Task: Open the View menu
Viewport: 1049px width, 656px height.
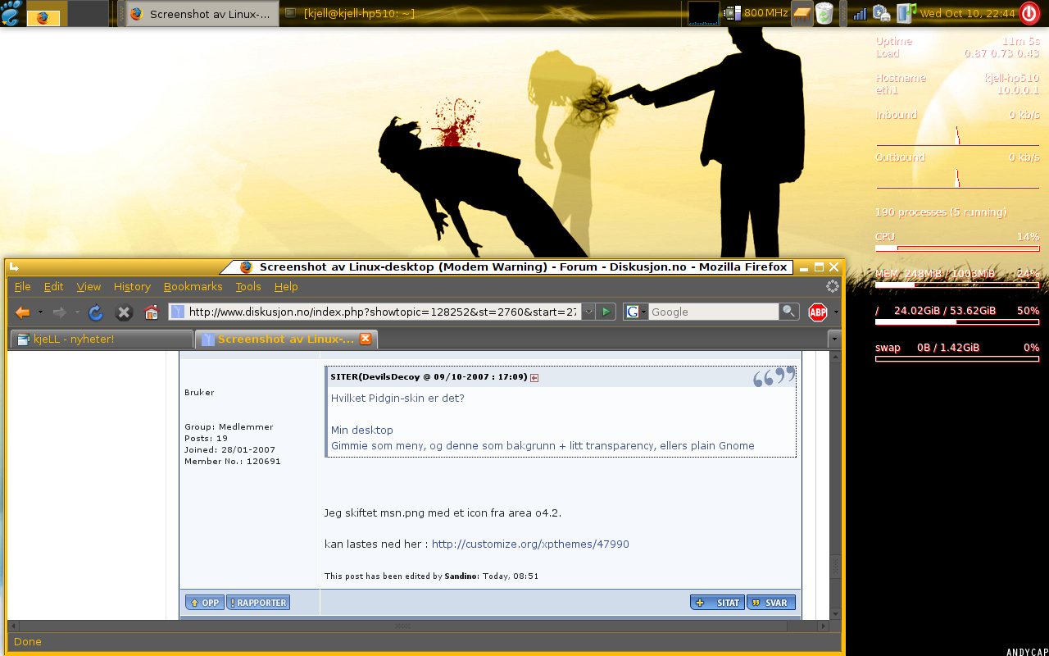Action: click(x=89, y=286)
